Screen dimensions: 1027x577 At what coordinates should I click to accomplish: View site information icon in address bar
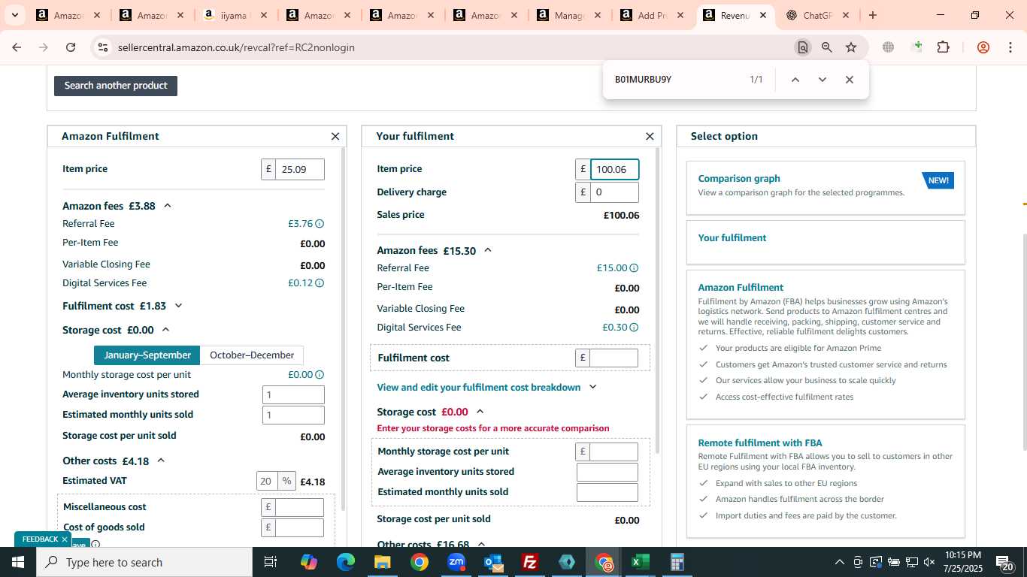[102, 47]
